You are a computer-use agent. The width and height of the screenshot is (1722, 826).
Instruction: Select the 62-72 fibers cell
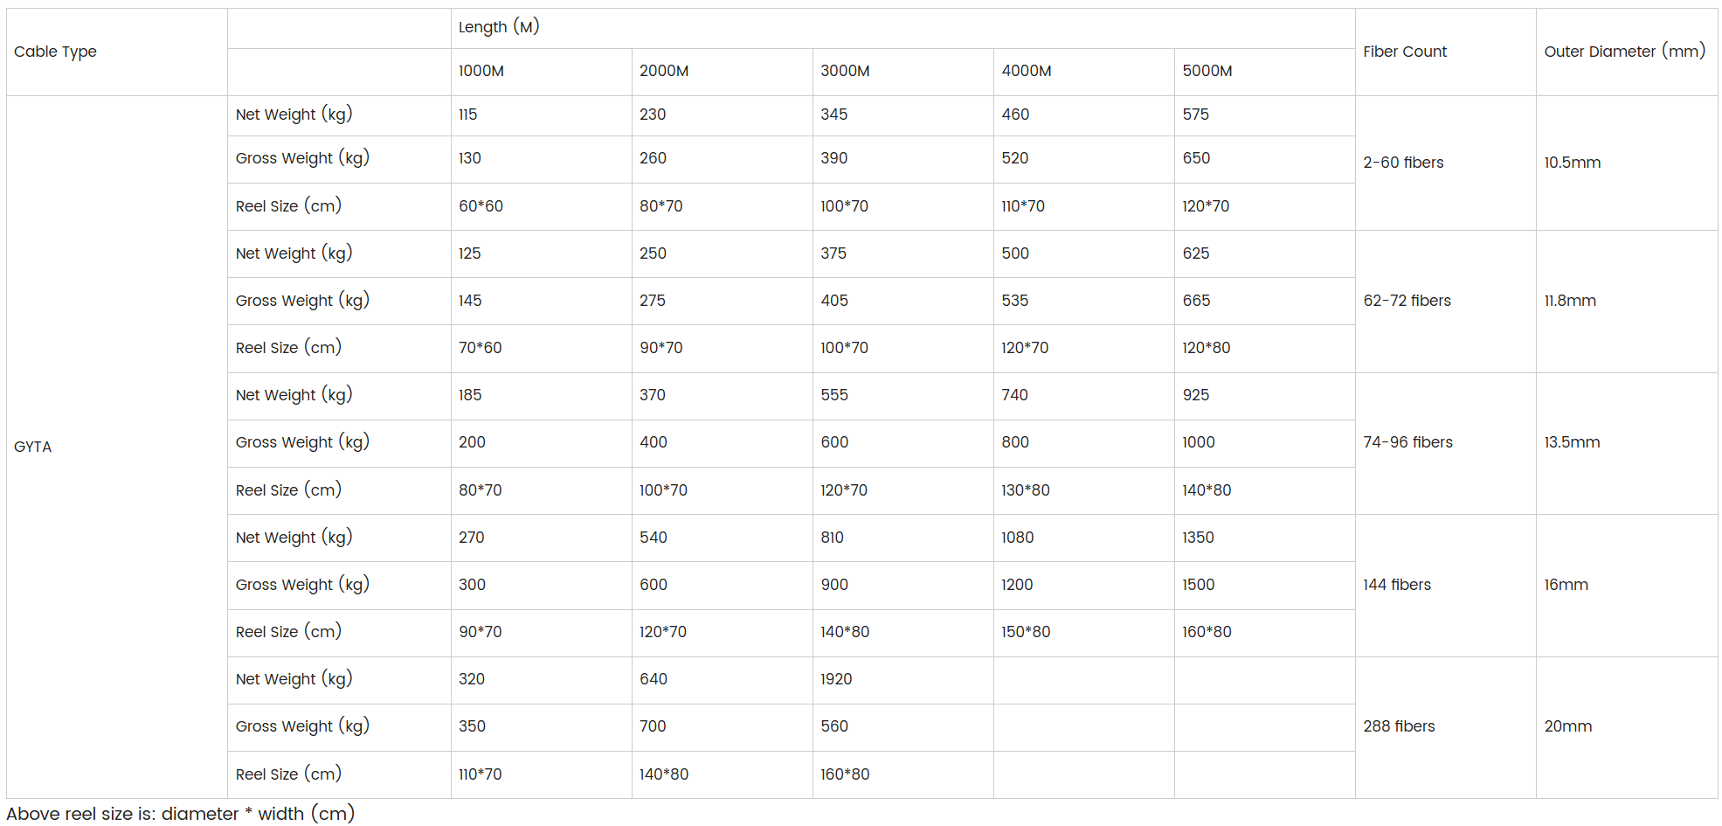tap(1445, 301)
